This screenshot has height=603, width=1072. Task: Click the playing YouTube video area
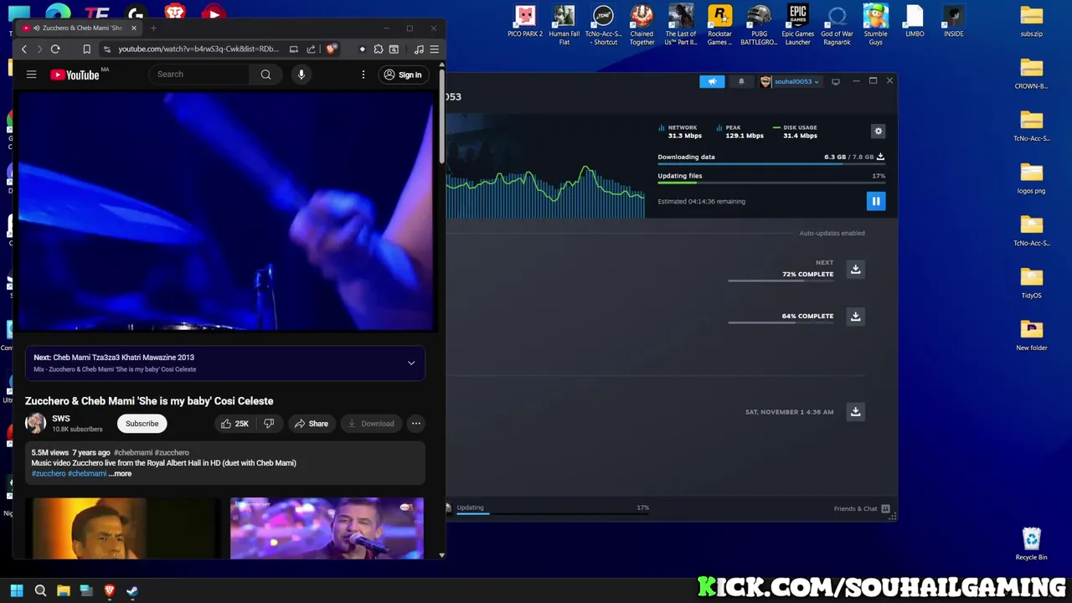click(x=225, y=212)
